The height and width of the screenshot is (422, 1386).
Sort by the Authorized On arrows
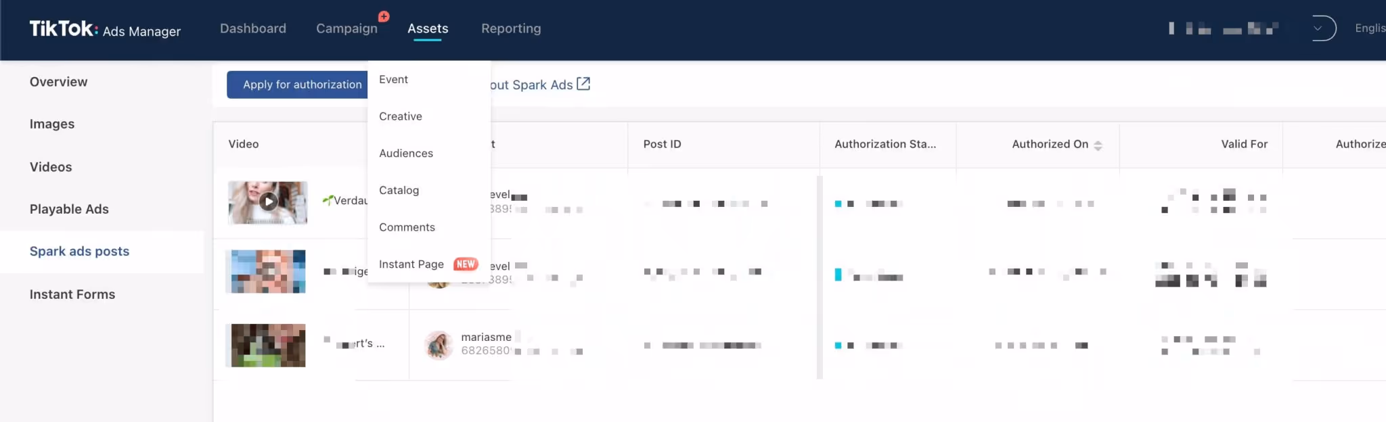(1098, 145)
